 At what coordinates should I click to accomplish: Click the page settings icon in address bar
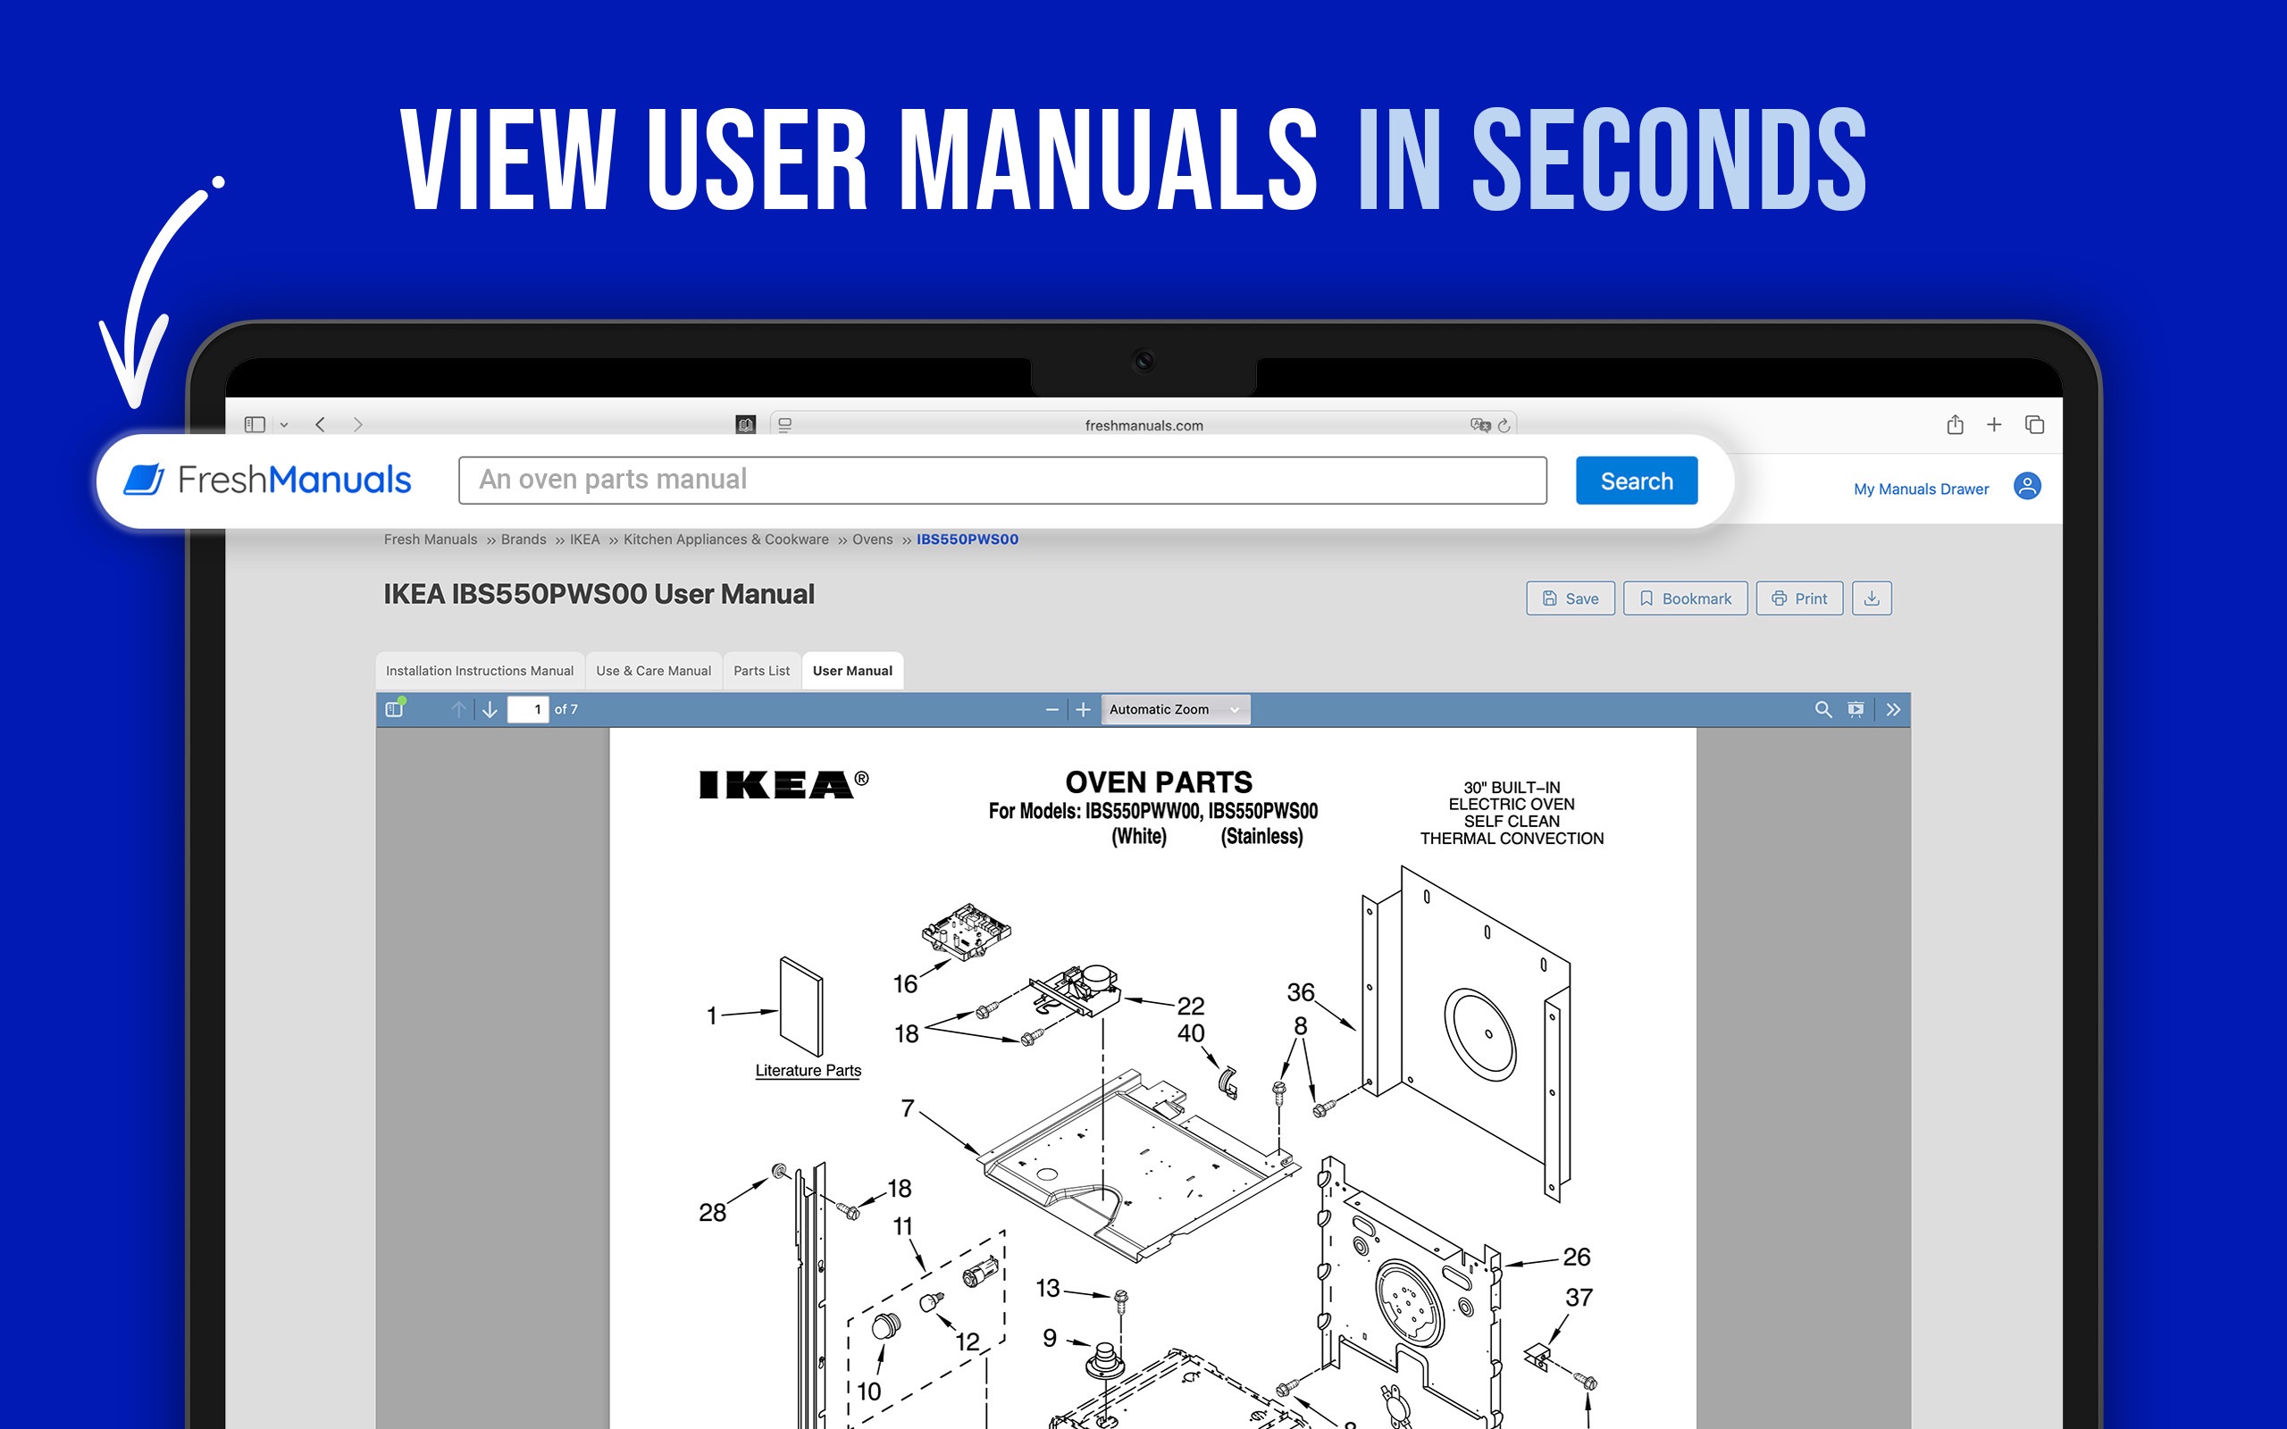point(784,425)
